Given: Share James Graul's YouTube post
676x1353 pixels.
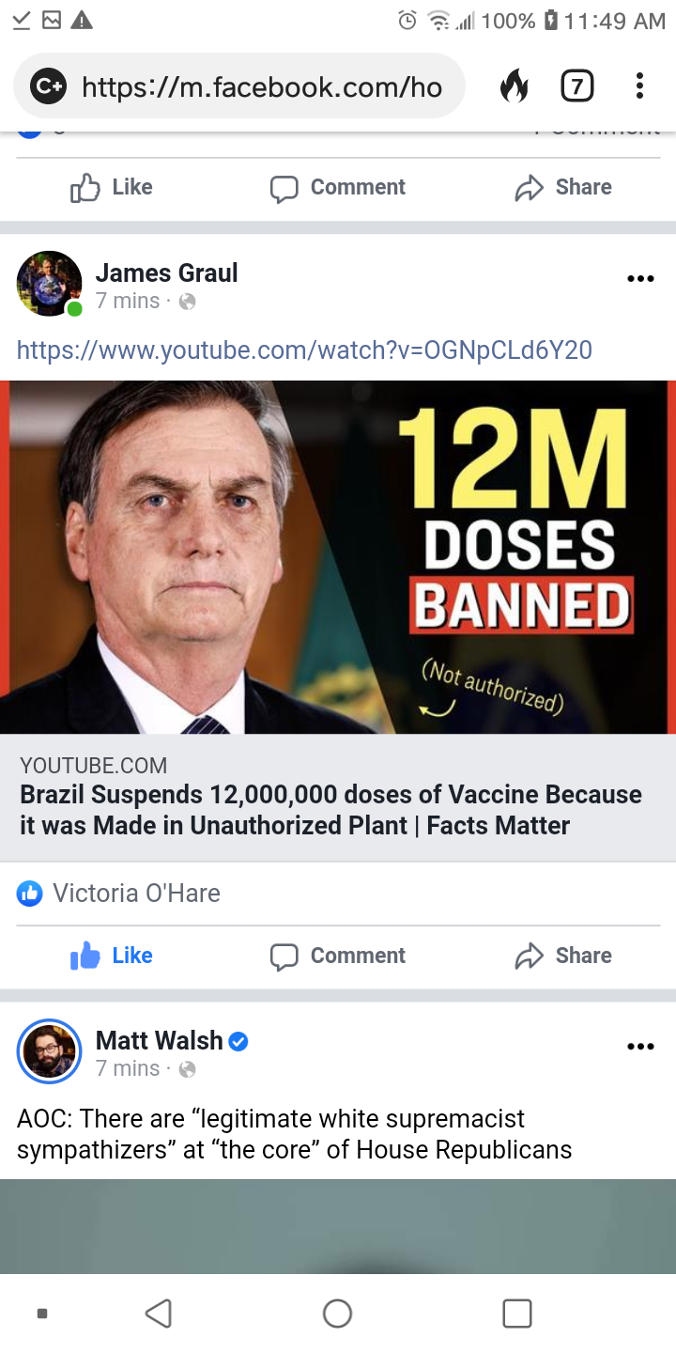Looking at the screenshot, I should click(x=563, y=956).
